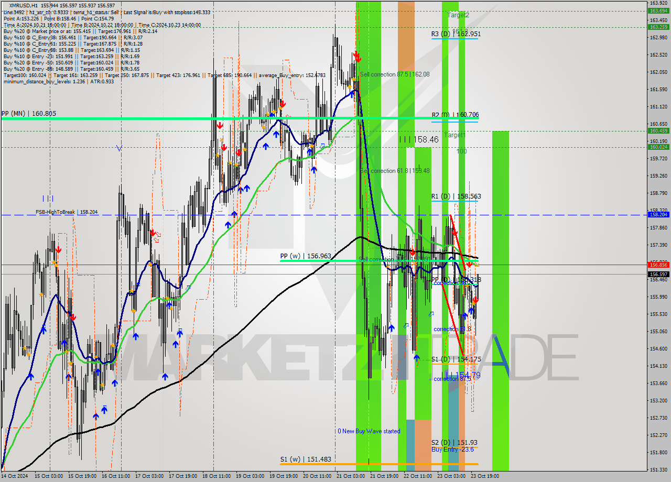
Task: Select the red 156.856 price tag
Action: point(658,265)
